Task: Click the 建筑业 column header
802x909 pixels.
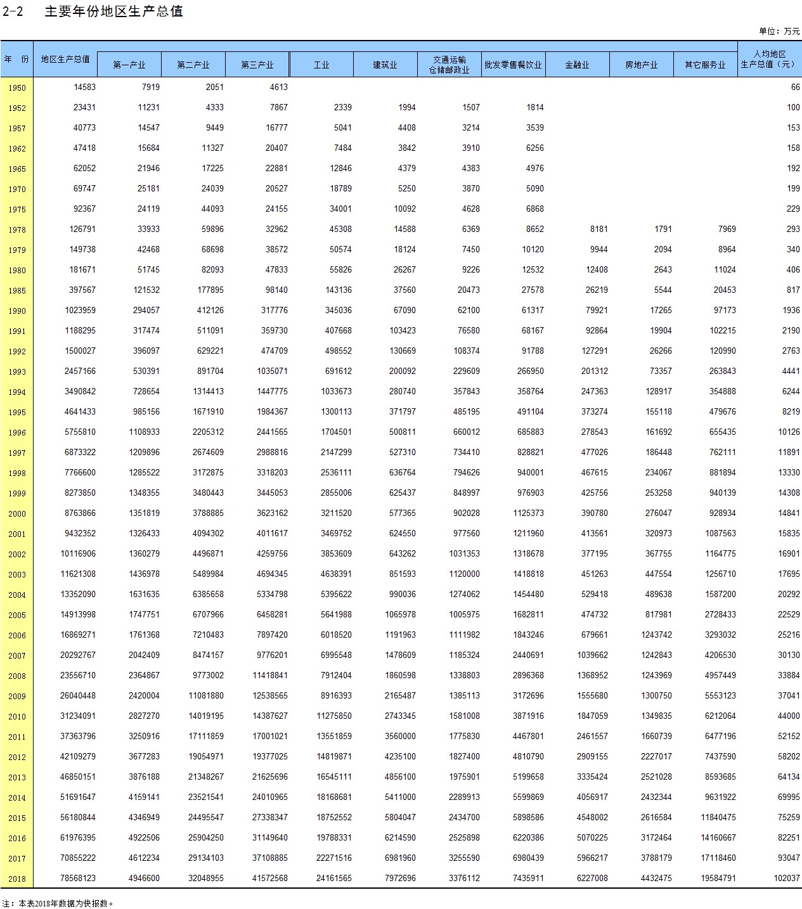Action: click(385, 65)
